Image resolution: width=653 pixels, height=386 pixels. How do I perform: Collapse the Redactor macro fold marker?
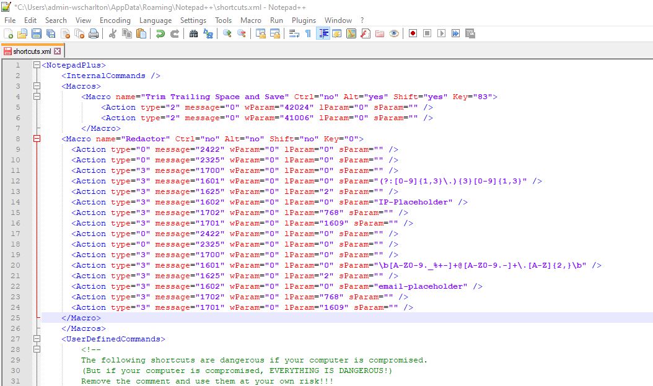[37, 139]
